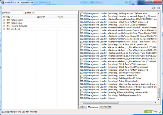The width and height of the screenshot is (163, 115).
Task: Focus the FormID search field
Action: [x=17, y=13]
